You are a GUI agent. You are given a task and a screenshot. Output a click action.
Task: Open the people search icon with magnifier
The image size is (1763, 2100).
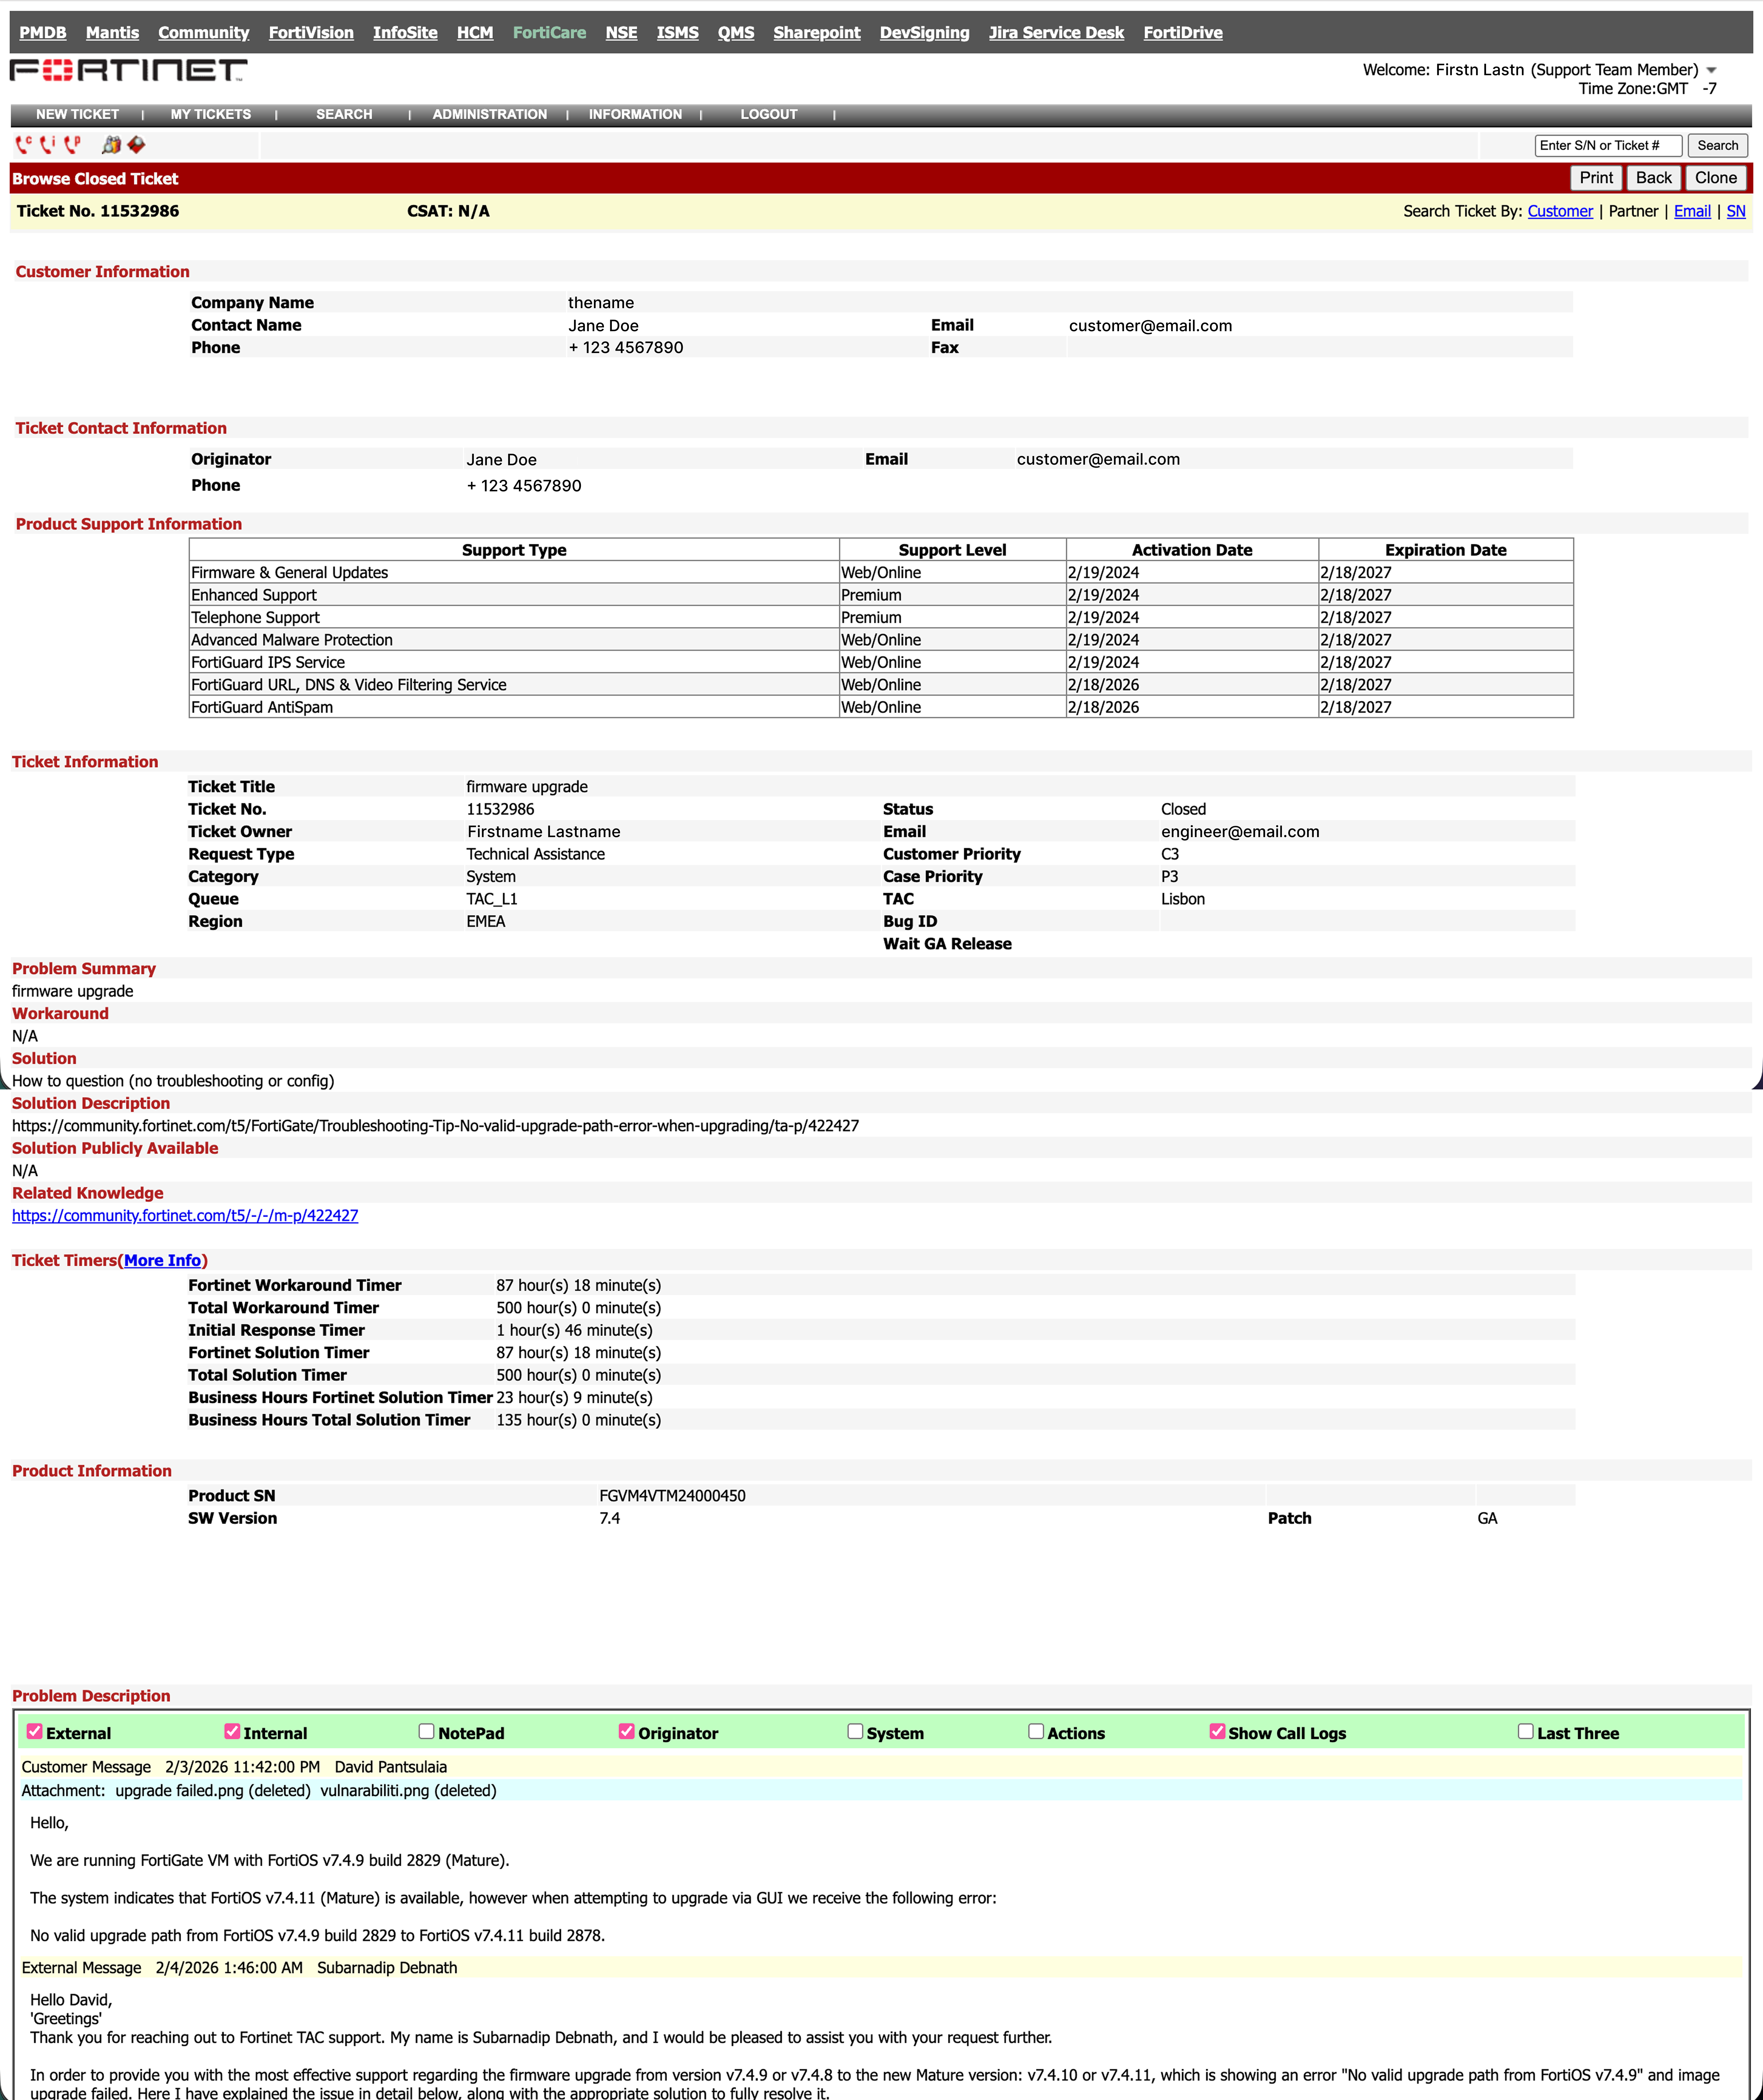tap(111, 145)
